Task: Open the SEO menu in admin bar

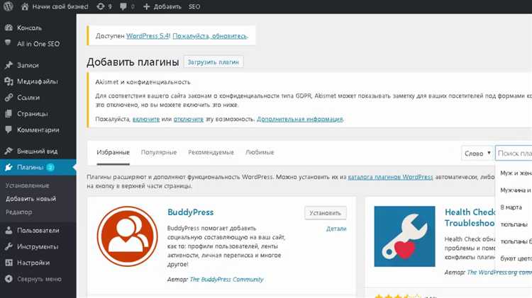Action: pyautogui.click(x=194, y=7)
